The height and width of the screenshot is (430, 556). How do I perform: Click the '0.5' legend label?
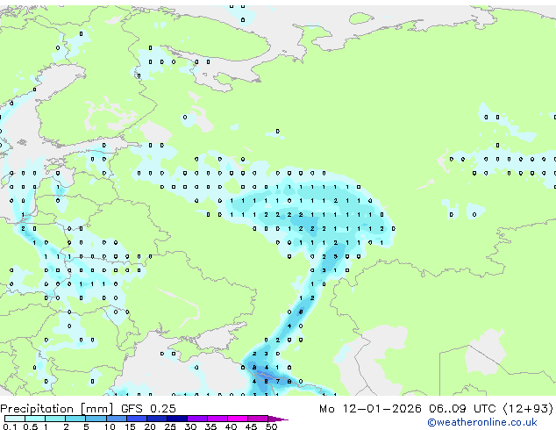point(31,426)
